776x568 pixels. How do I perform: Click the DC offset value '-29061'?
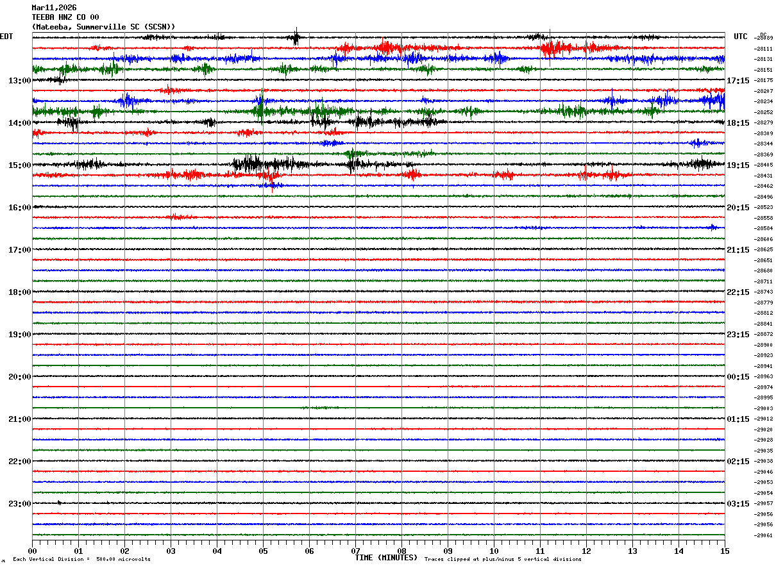pos(764,535)
